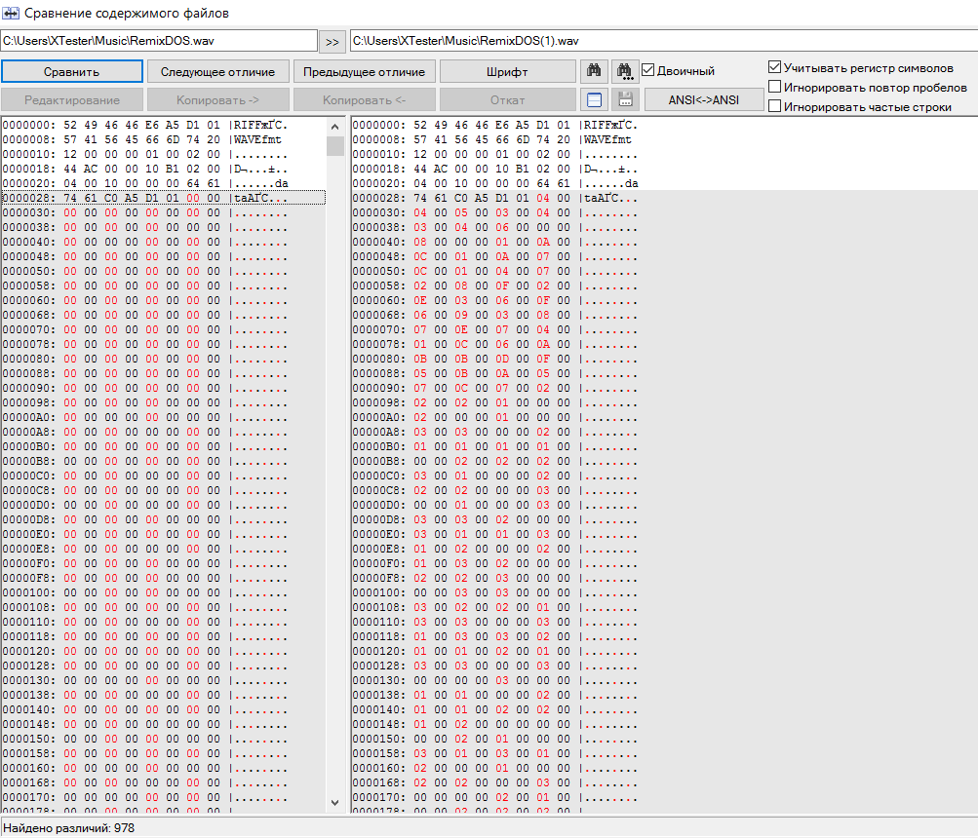The height and width of the screenshot is (838, 978).
Task: Click the binoculars Find Next icon with dots
Action: 625,71
